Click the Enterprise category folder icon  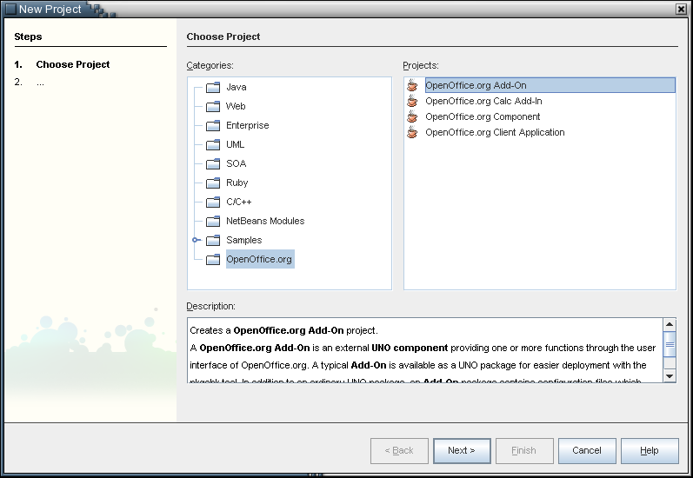tap(213, 125)
